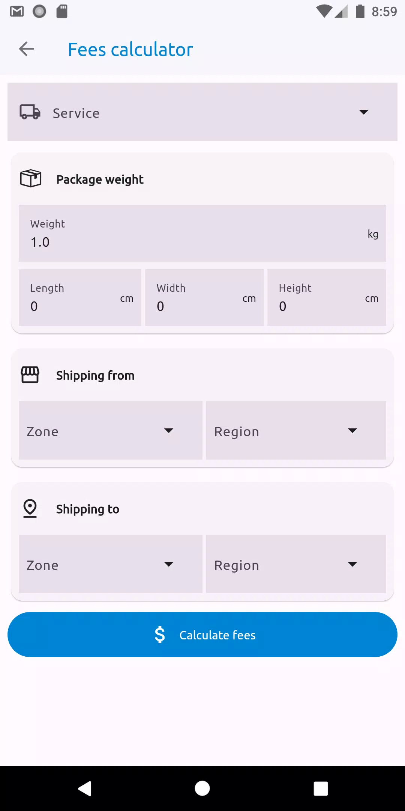Open the Service dropdown
The height and width of the screenshot is (811, 405).
pyautogui.click(x=202, y=112)
